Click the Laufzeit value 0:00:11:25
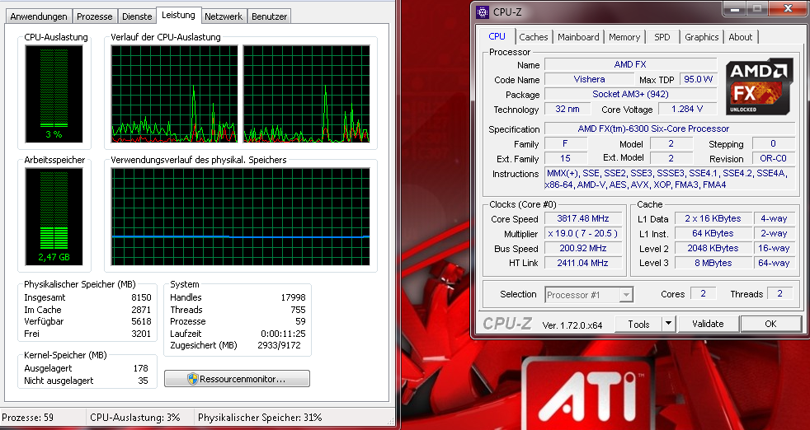Screen dimensions: 810x430 click(283, 334)
